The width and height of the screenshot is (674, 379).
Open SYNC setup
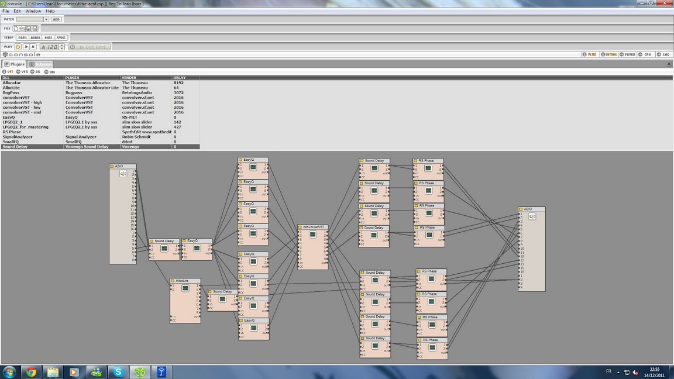[x=61, y=38]
